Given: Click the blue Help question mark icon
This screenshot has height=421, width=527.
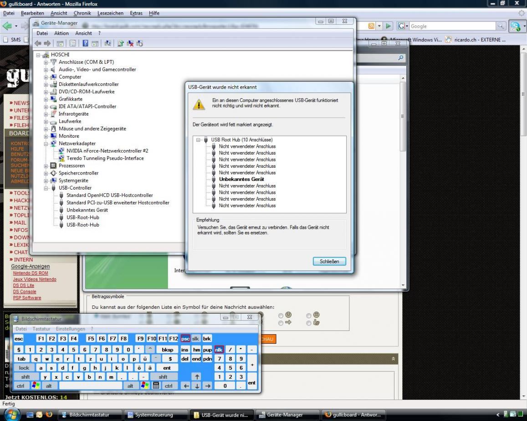Looking at the screenshot, I should click(85, 43).
